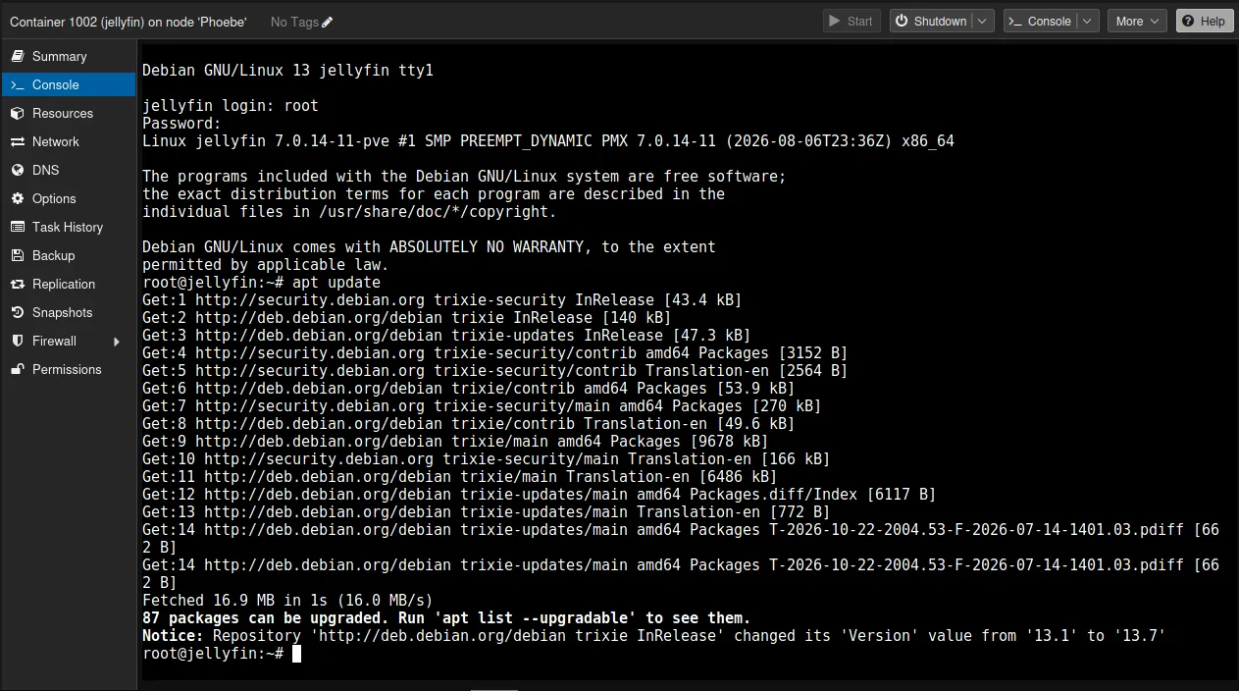Screen dimensions: 1239x691
Task: Click the 'Notice: Repository' warning line
Action: click(653, 635)
